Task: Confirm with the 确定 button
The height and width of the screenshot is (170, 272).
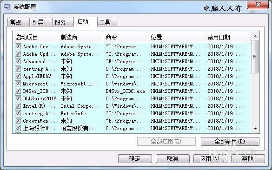Action: pyautogui.click(x=135, y=158)
